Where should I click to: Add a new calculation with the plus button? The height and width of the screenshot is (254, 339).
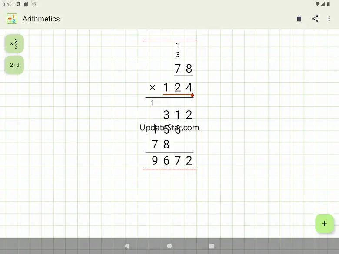tap(324, 224)
